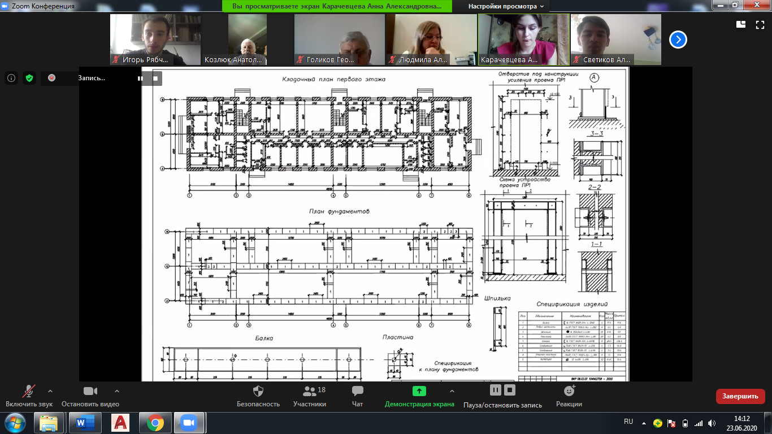The width and height of the screenshot is (772, 434).
Task: Open the network signal tray icon
Action: [699, 423]
